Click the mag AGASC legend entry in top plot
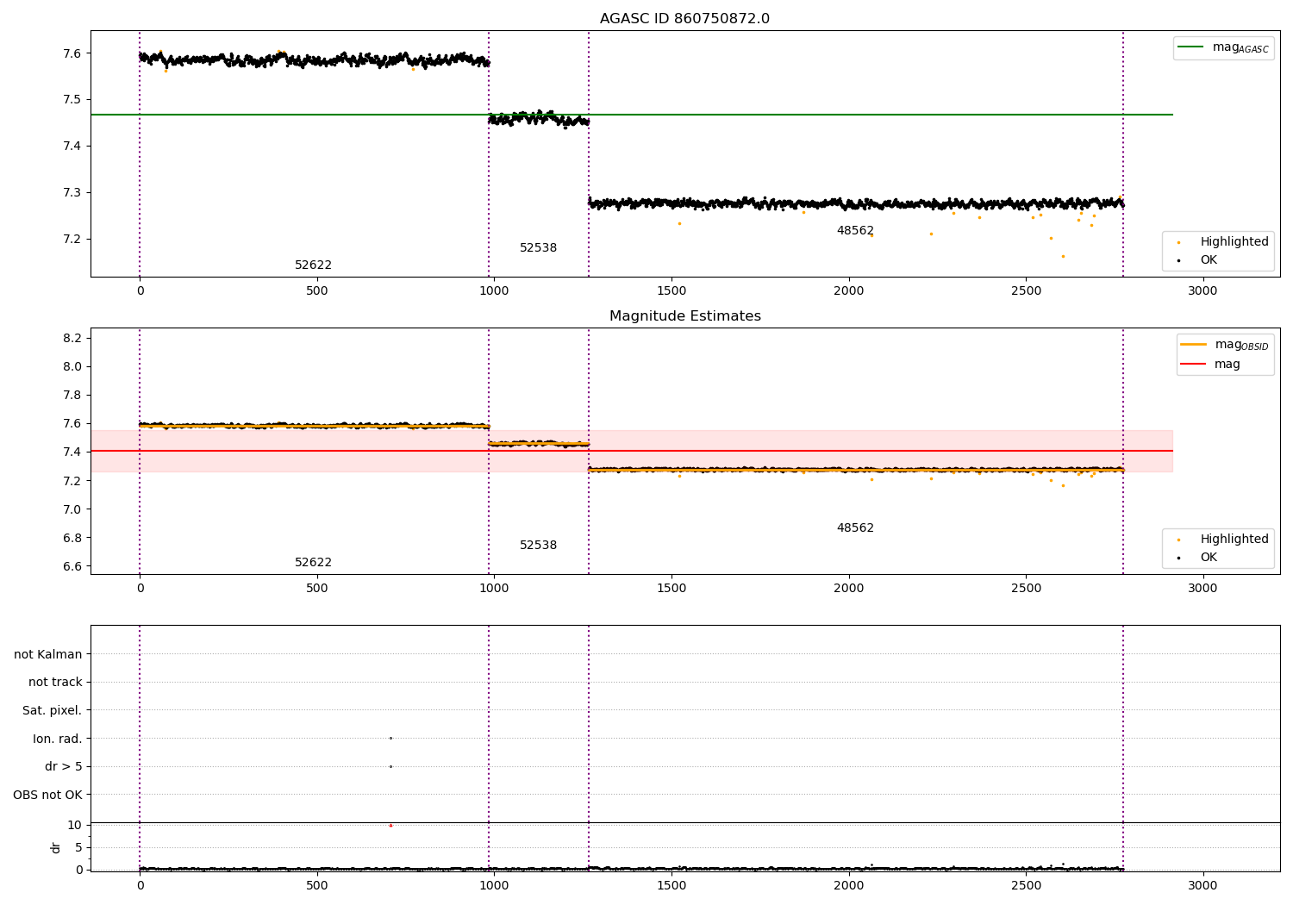1293x905 pixels. 1224,48
